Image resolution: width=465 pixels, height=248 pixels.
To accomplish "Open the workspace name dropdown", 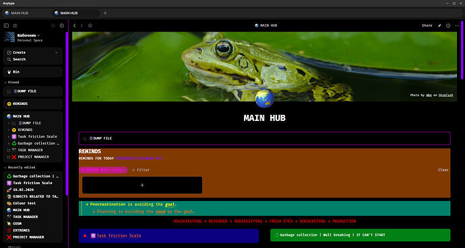I will pyautogui.click(x=39, y=36).
